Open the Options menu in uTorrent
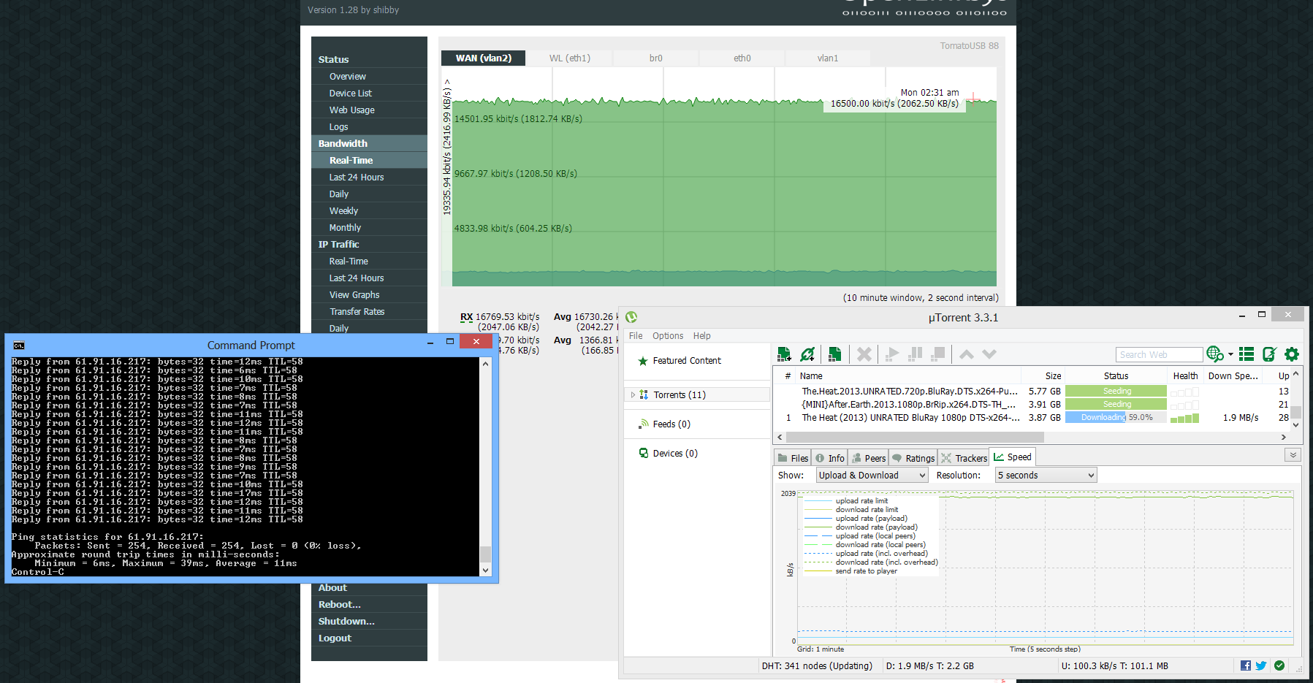The height and width of the screenshot is (683, 1313). [x=667, y=336]
